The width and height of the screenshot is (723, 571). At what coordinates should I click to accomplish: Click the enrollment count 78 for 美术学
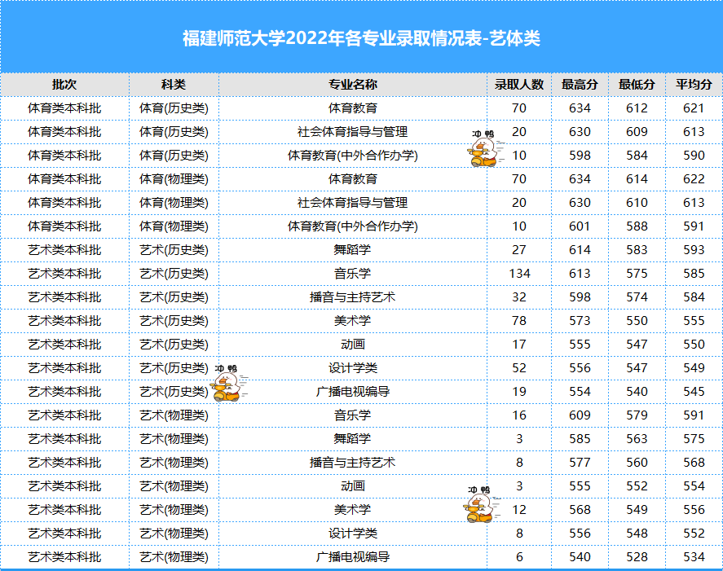point(518,321)
